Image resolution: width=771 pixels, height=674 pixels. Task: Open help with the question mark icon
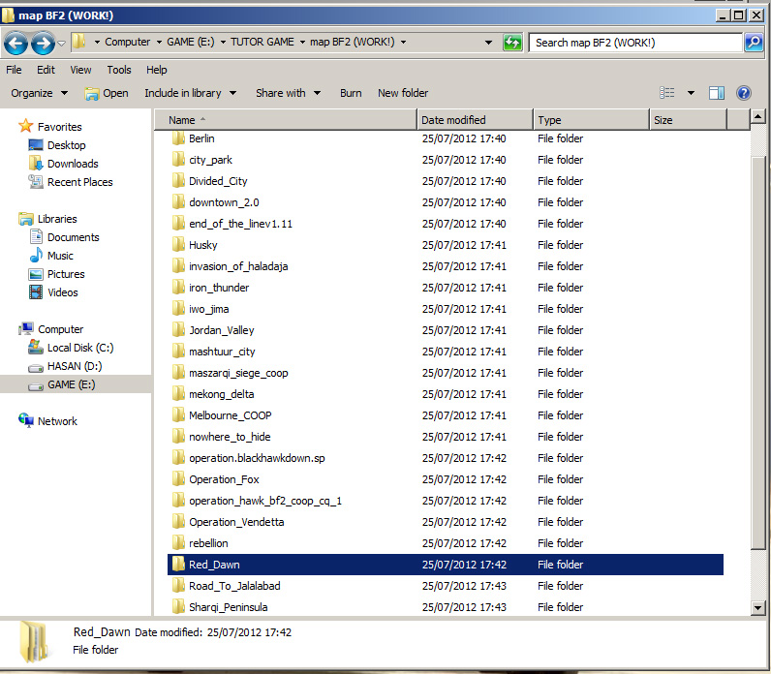click(x=744, y=93)
